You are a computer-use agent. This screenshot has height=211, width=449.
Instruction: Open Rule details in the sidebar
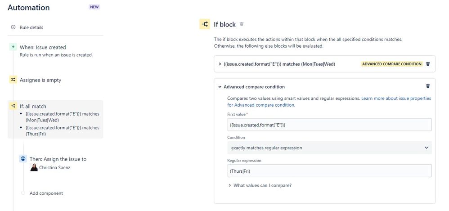coord(31,27)
